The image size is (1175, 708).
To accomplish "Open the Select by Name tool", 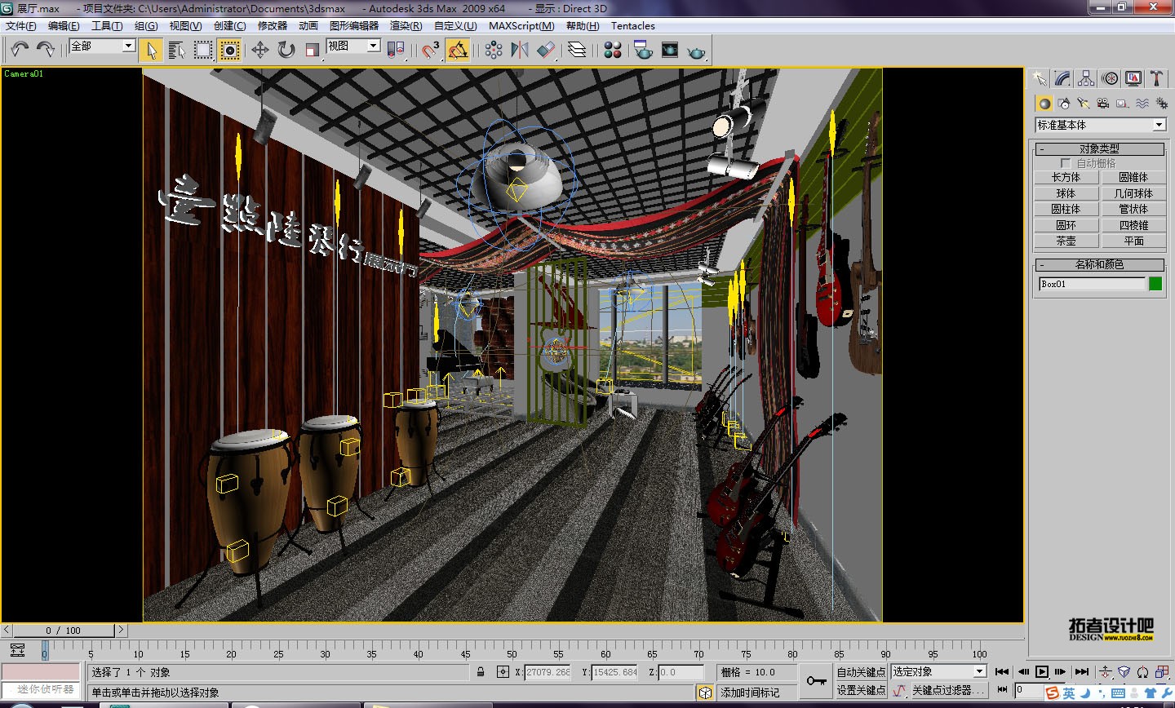I will tap(176, 50).
